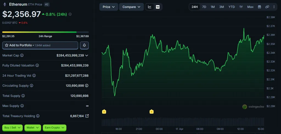Switch to the TradingView chart icon
The width and height of the screenshot is (281, 134).
[158, 7]
